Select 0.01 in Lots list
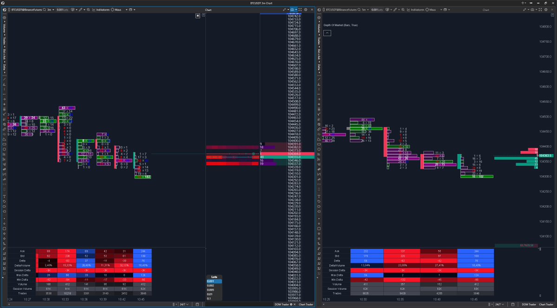Image resolution: width=557 pixels, height=308 pixels. tap(214, 294)
